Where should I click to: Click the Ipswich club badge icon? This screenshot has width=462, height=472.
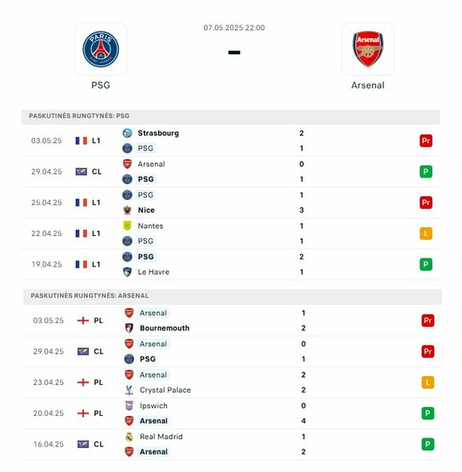tap(129, 406)
